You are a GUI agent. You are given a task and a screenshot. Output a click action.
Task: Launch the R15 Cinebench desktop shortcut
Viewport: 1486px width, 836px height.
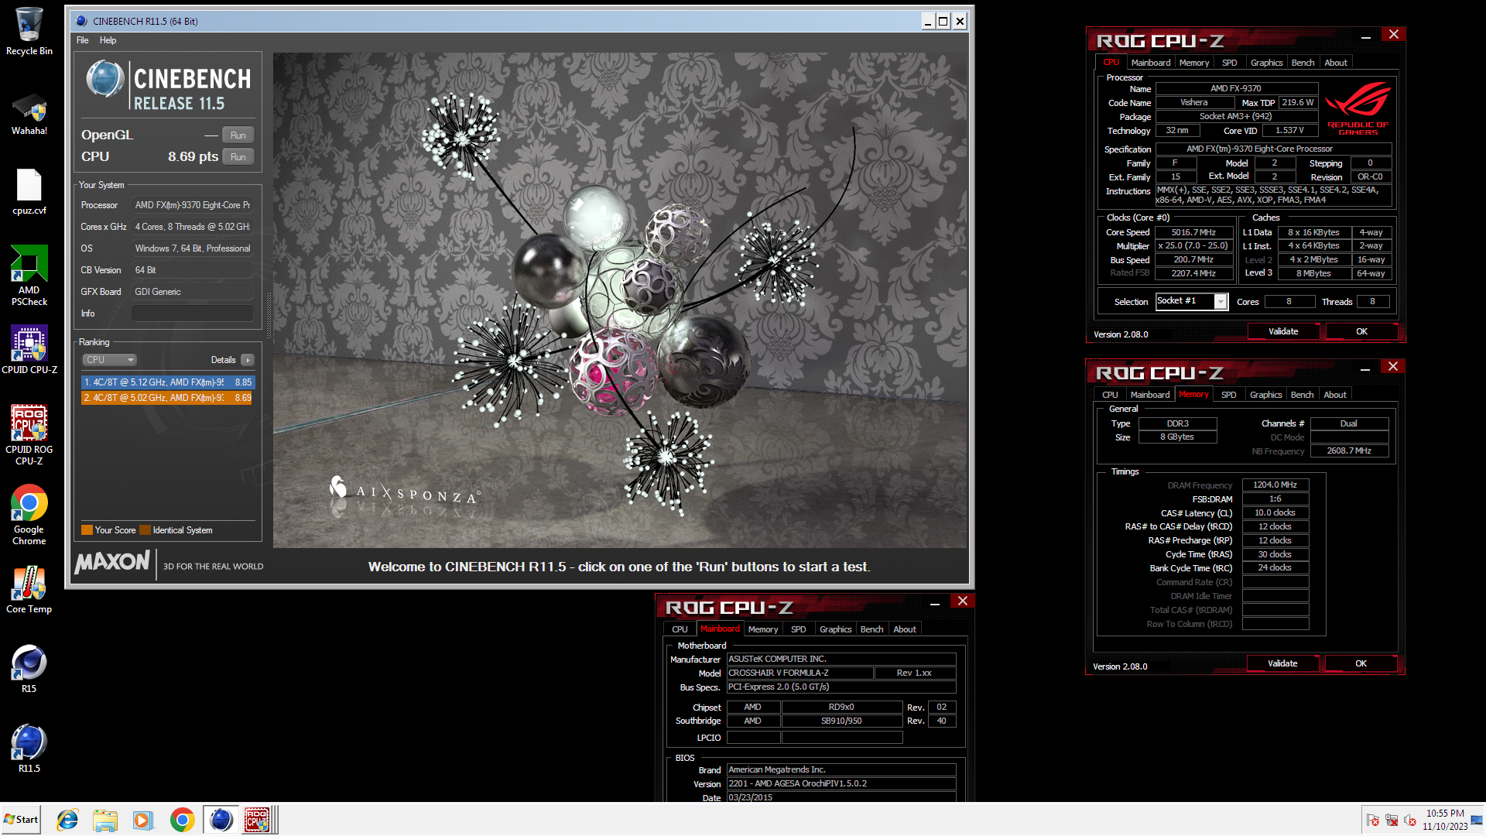tap(29, 669)
